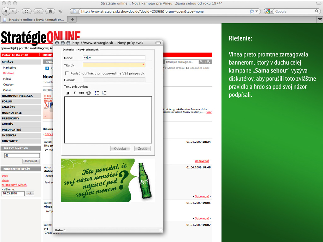
Task: Click the Vinea banner advertisement
Action: (x=108, y=180)
